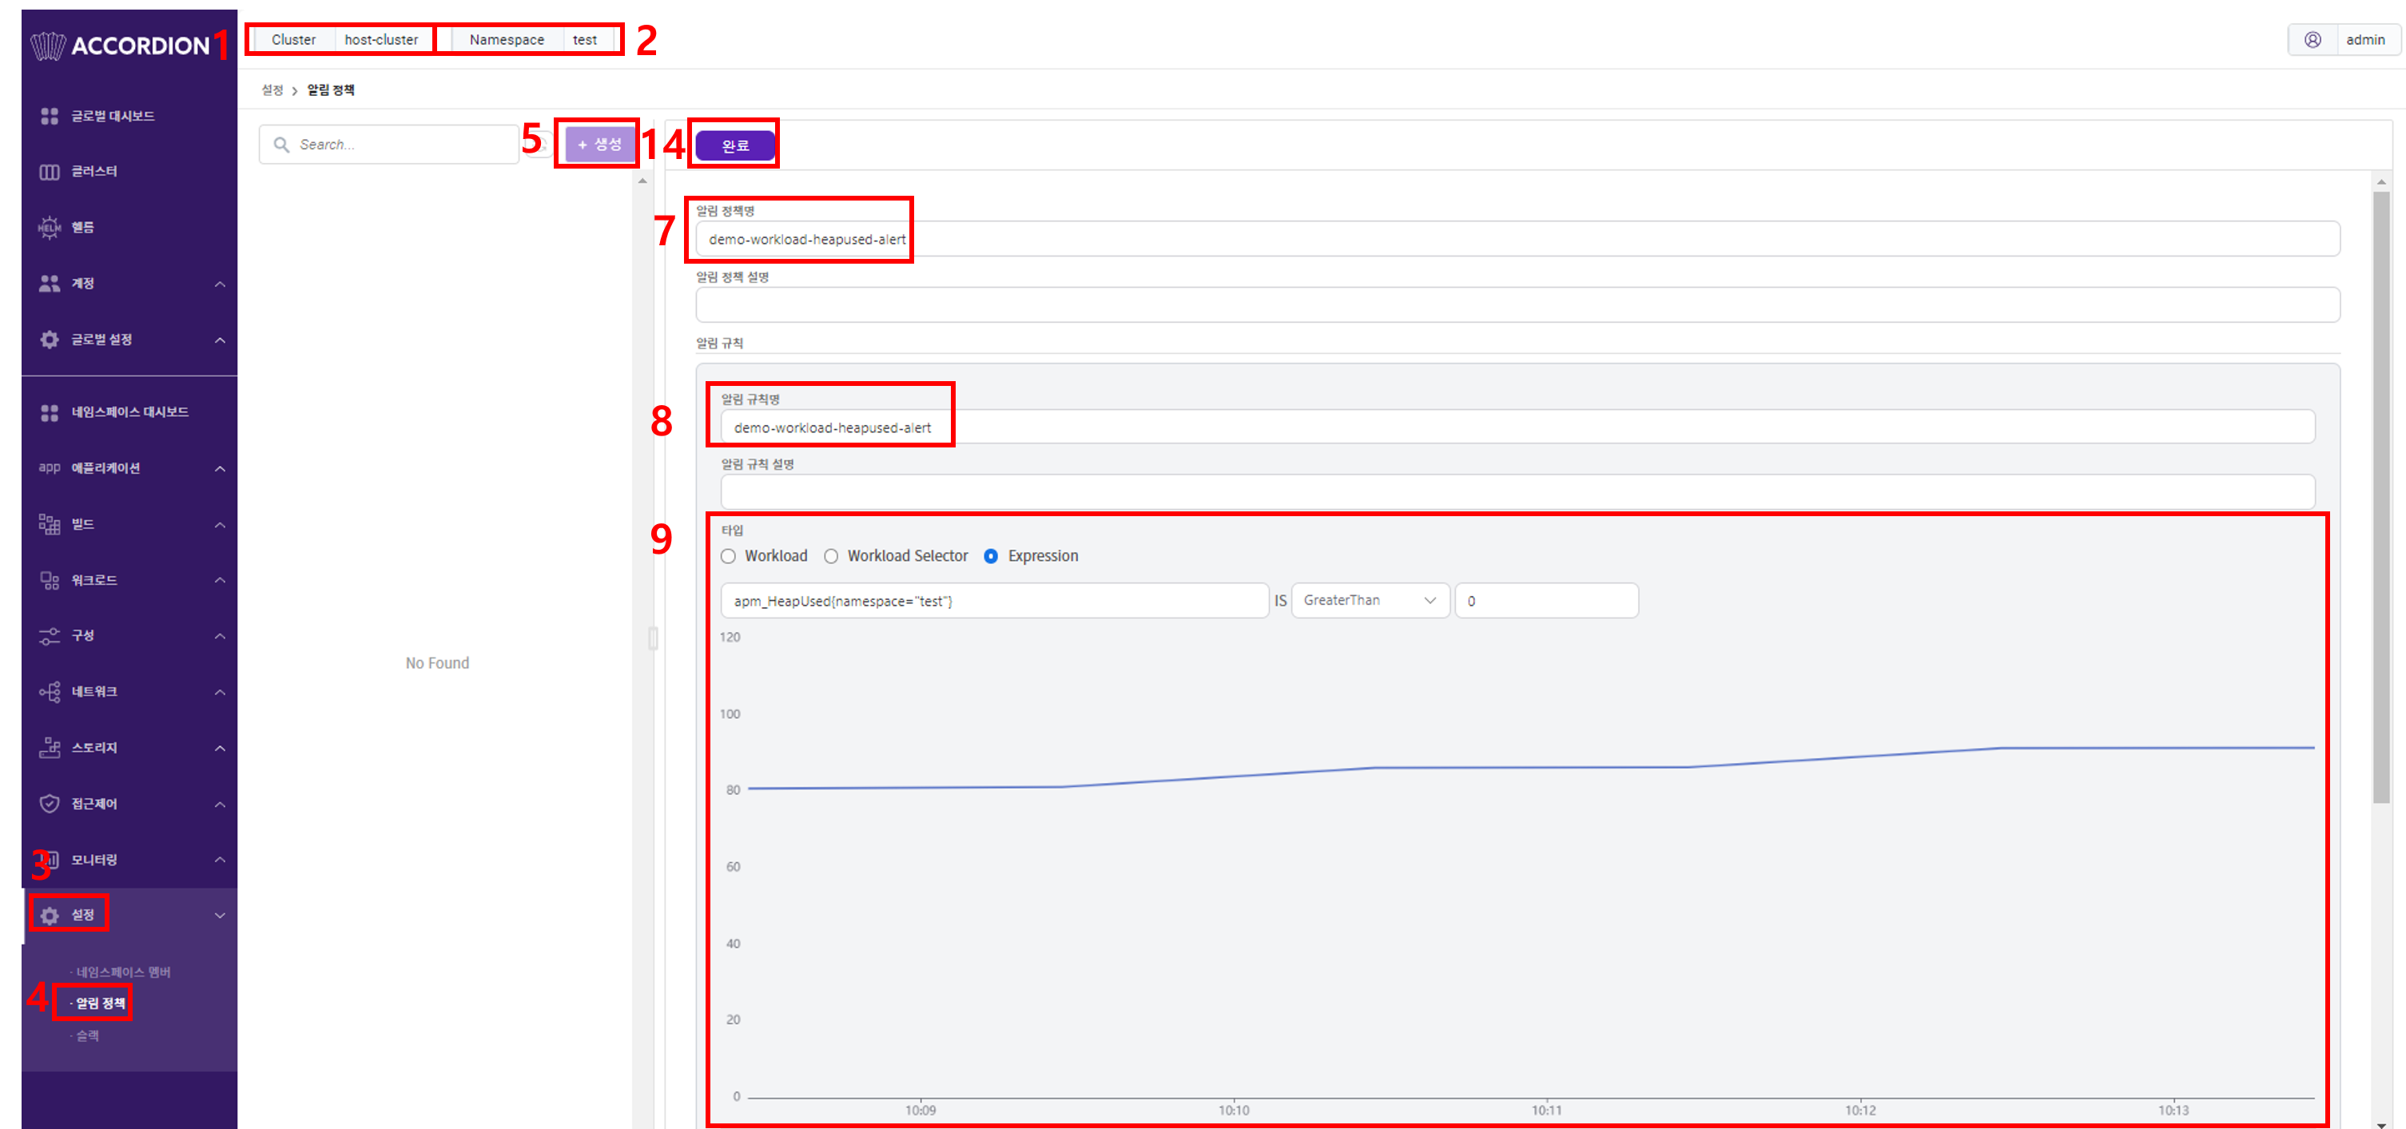Click the 알림 규칙 설명 input field
This screenshot has height=1129, width=2406.
click(x=1517, y=492)
